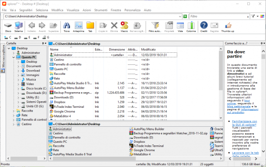Close the Cartelle panel
Viewport: 266px width, 167px height.
tap(46, 43)
